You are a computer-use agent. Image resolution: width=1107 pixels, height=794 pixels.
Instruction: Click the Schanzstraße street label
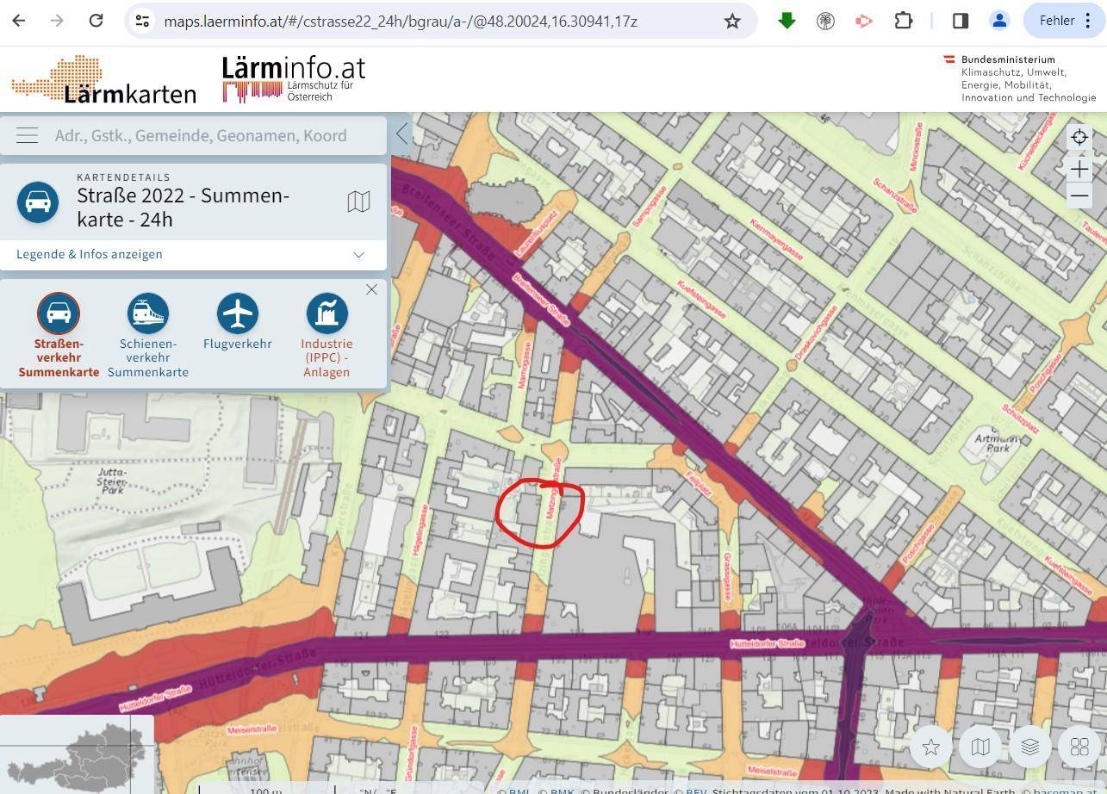(x=895, y=195)
